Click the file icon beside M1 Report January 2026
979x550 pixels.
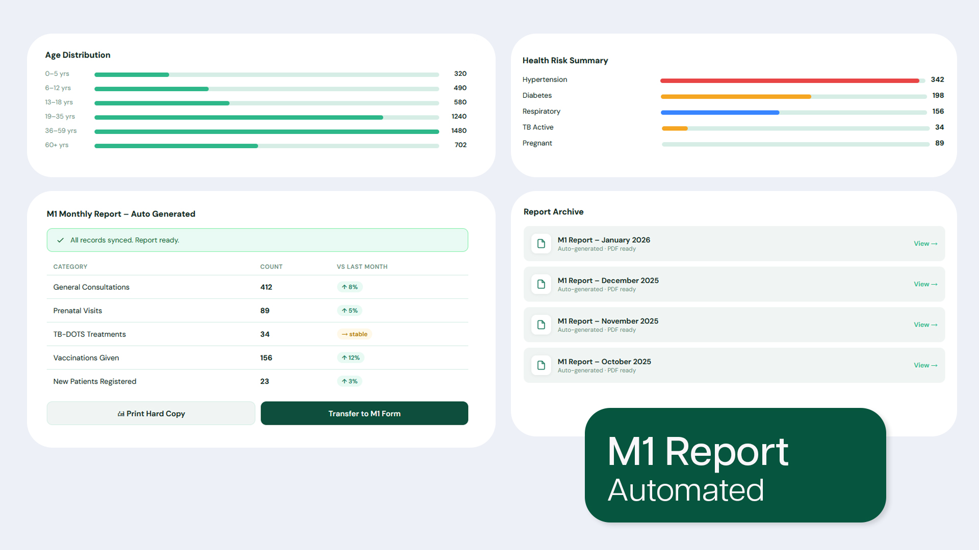(x=541, y=243)
